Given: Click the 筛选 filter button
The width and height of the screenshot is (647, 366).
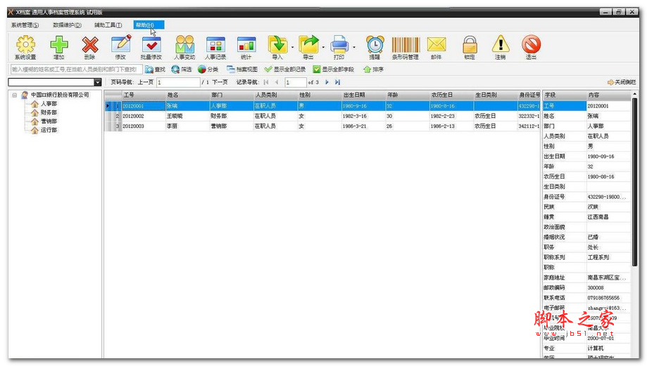Looking at the screenshot, I should 182,70.
